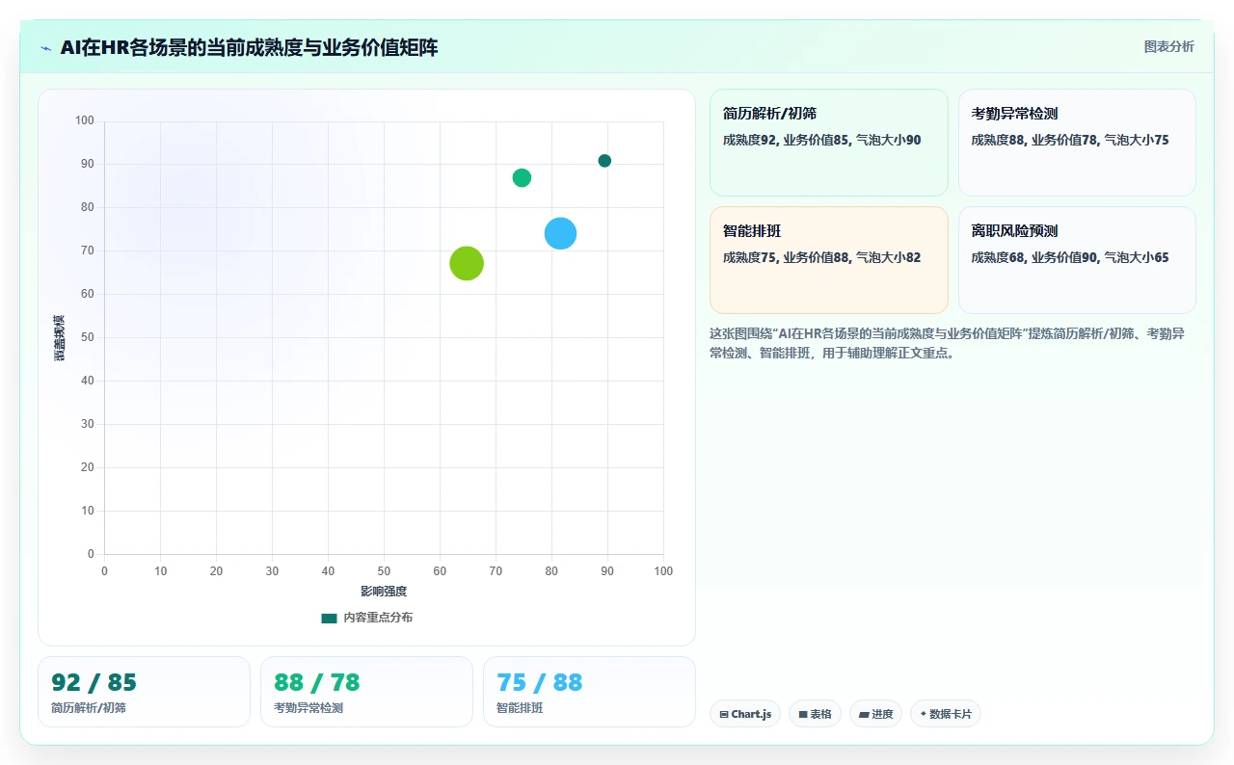Viewport: 1234px width, 765px height.
Task: Click the 数据卡片 tag chip
Action: (x=946, y=714)
